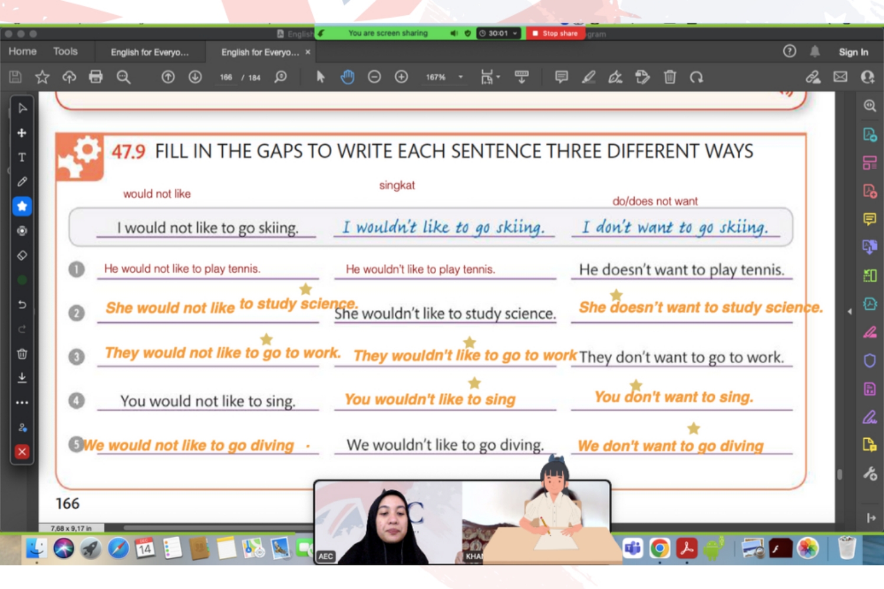This screenshot has width=884, height=589.
Task: Click the sign document pen icon
Action: [615, 77]
